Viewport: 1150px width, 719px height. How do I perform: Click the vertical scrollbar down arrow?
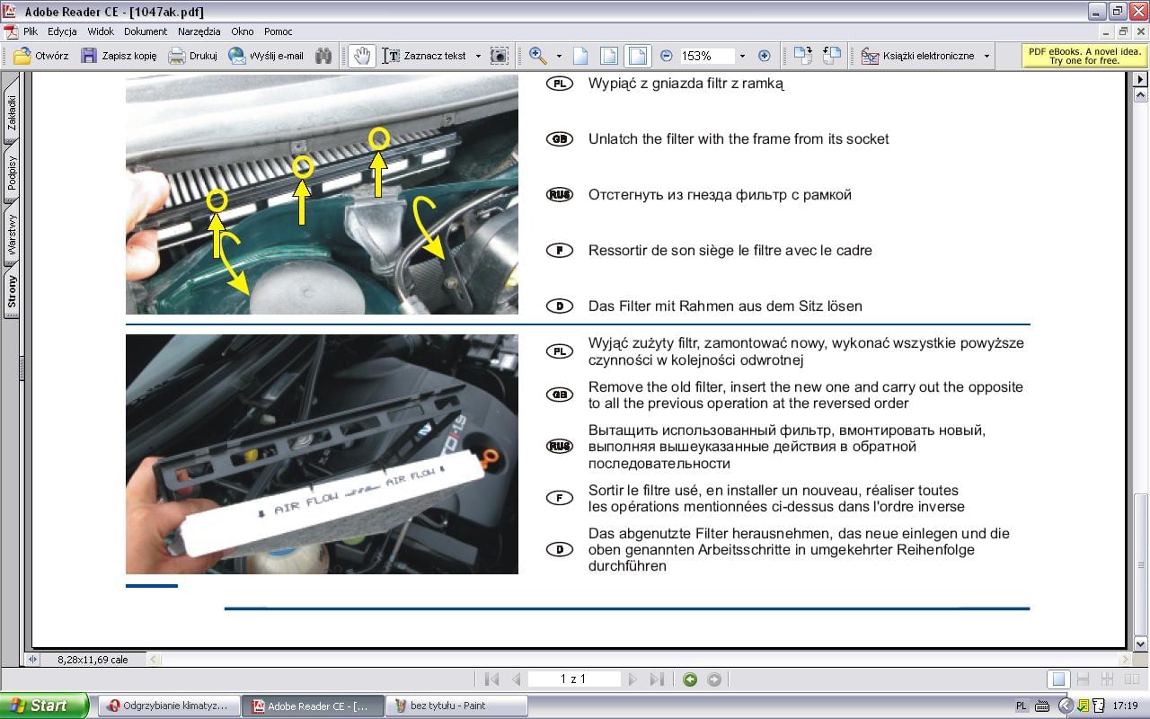click(1141, 644)
